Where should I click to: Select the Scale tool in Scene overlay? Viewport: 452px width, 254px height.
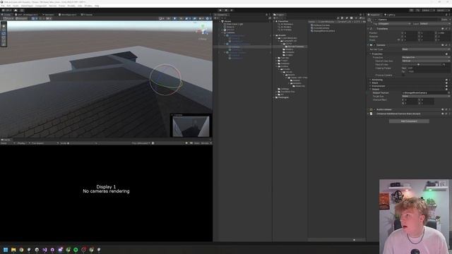(4, 37)
